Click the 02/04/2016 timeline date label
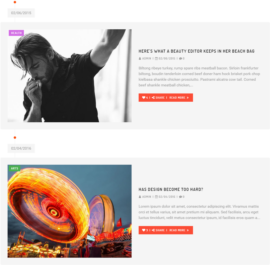The image size is (270, 265). pos(21,149)
